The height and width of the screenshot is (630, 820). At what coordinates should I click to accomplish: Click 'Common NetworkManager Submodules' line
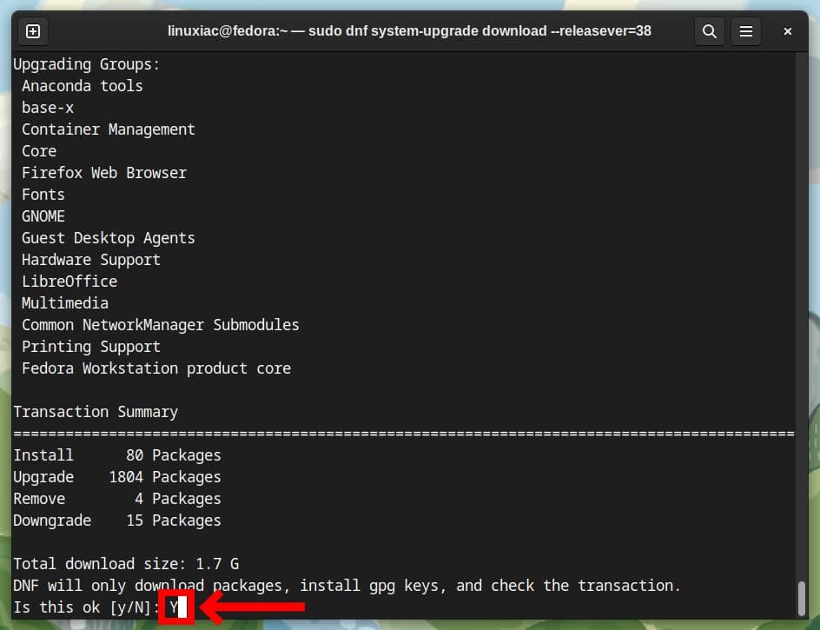coord(161,325)
